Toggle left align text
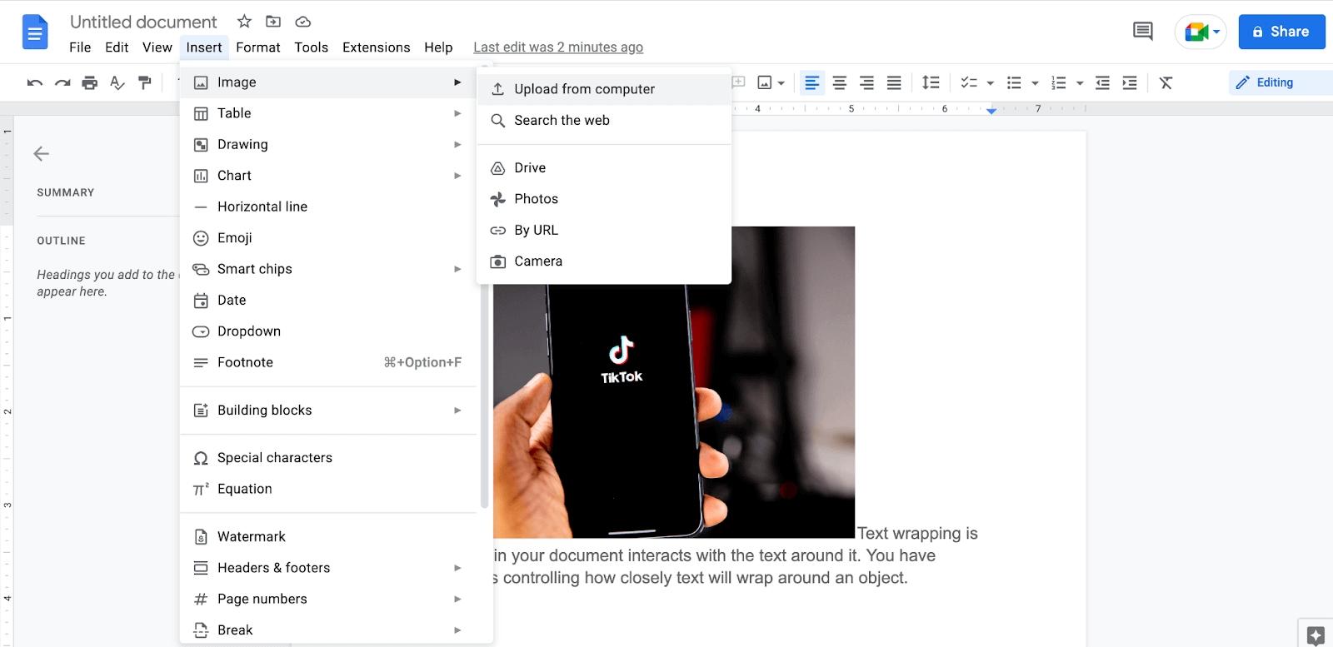This screenshot has width=1333, height=647. pos(812,82)
